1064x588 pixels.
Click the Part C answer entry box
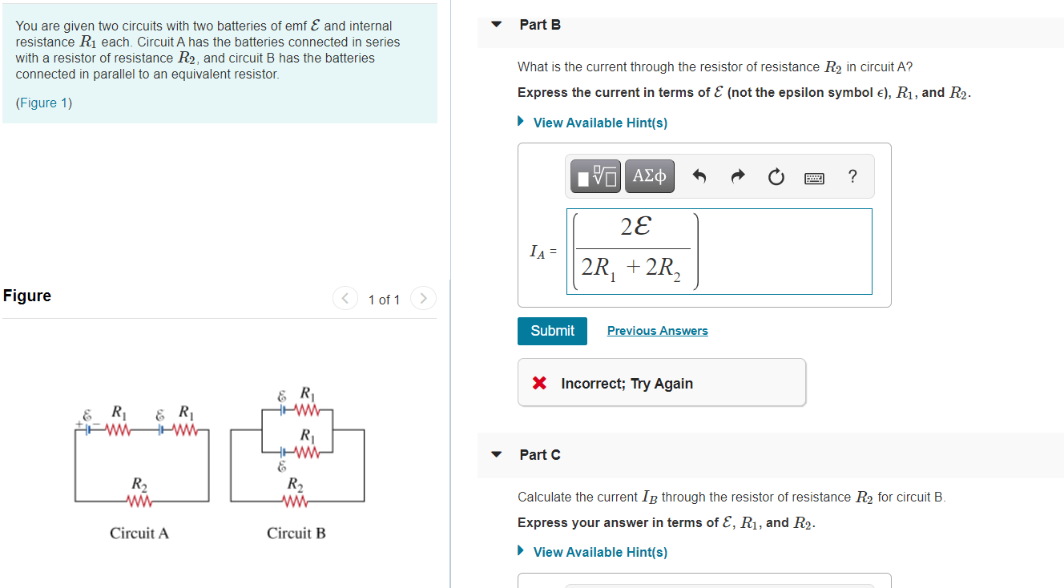pyautogui.click(x=703, y=583)
